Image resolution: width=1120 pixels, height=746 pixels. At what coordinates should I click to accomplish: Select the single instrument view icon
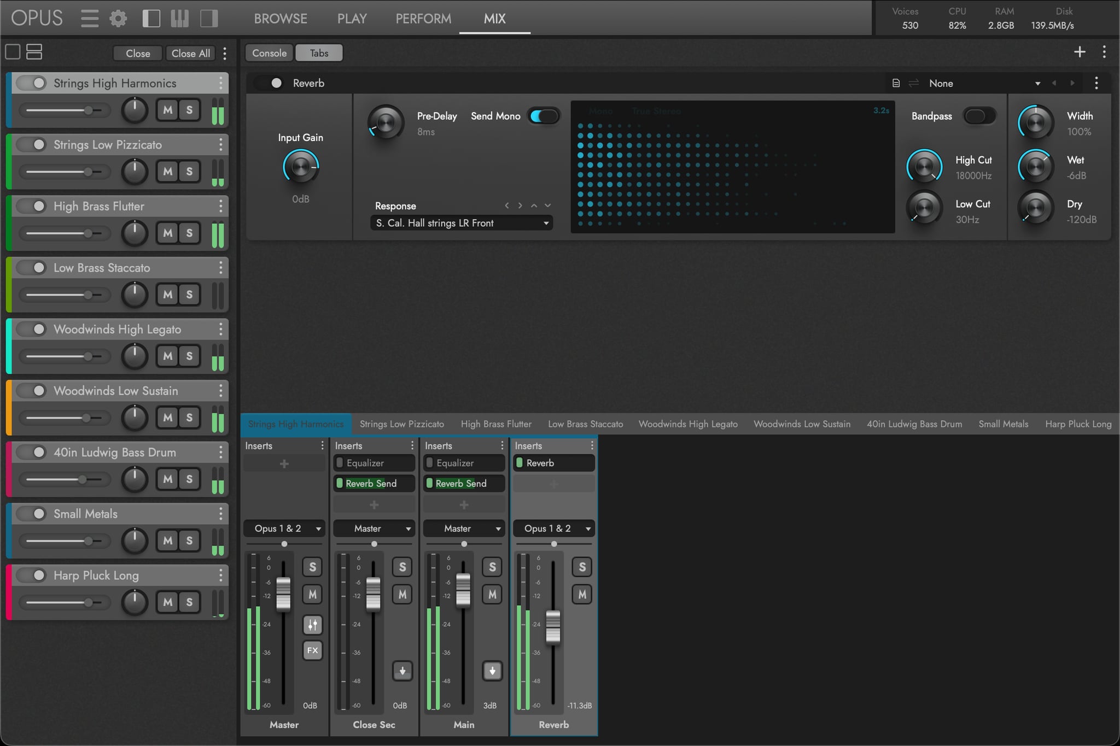[x=13, y=52]
